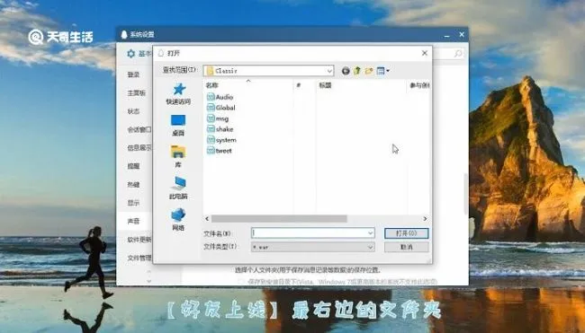Expand the 文件名 dropdown arrow

pos(370,233)
